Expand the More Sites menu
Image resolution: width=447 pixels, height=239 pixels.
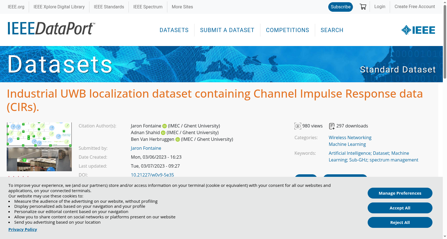click(x=182, y=7)
